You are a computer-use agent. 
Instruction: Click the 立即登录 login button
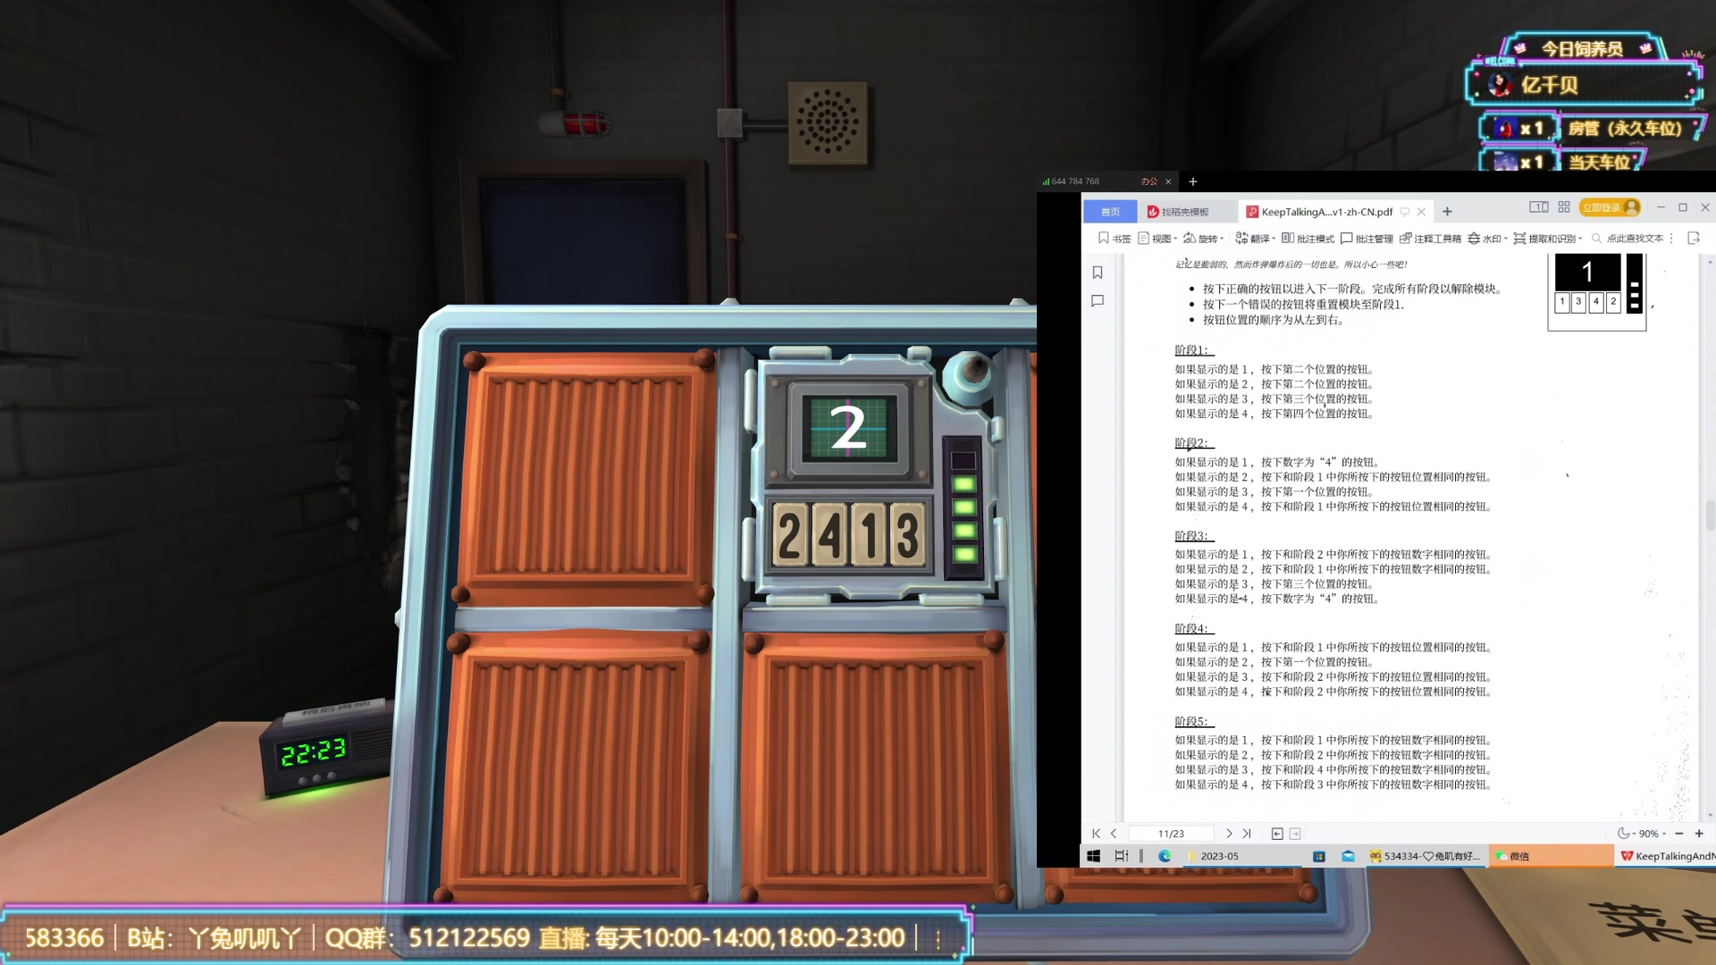coord(1610,207)
